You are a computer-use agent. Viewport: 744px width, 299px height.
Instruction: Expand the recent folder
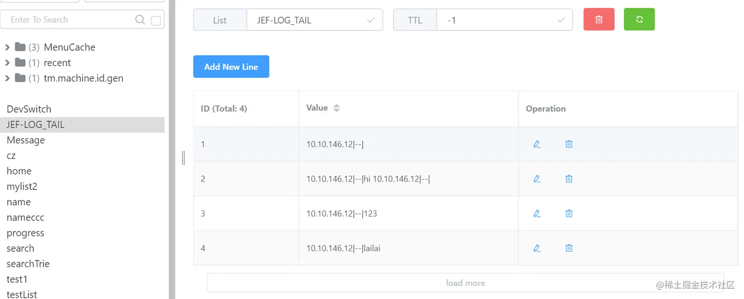[x=7, y=63]
